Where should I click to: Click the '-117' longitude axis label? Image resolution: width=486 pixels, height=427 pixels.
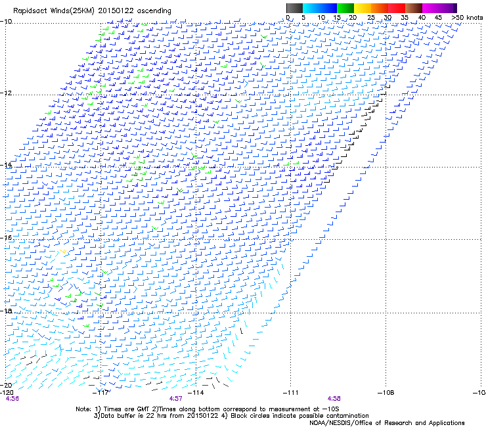[x=101, y=393]
